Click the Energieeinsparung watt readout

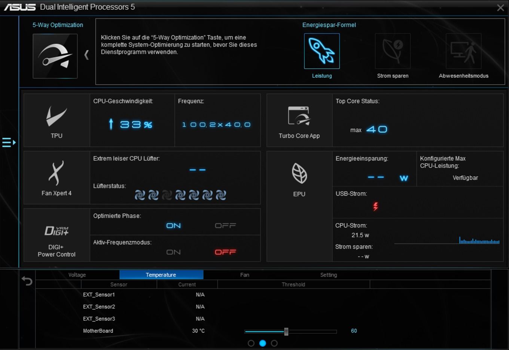388,178
